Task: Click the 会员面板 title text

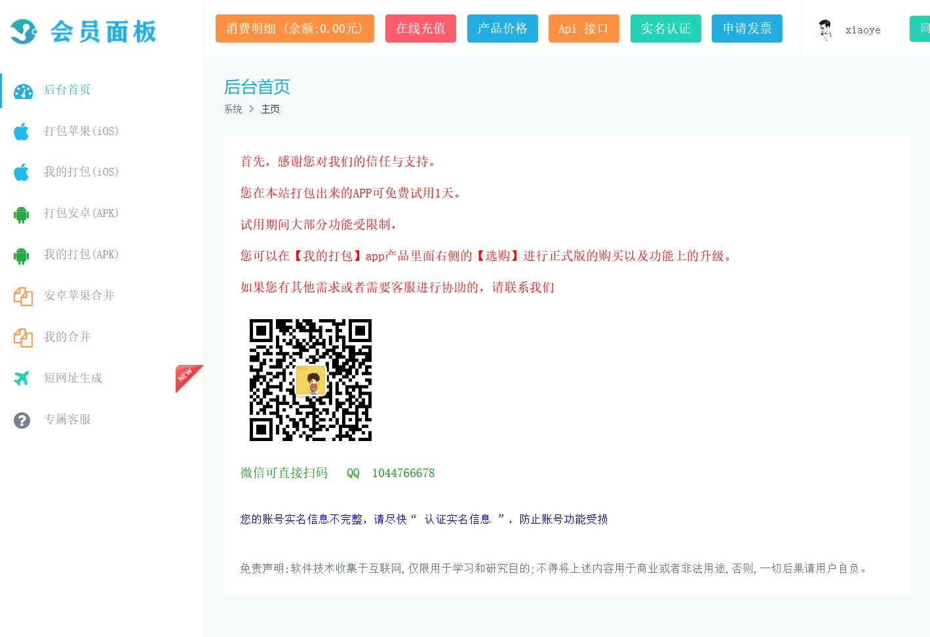Action: 104,31
